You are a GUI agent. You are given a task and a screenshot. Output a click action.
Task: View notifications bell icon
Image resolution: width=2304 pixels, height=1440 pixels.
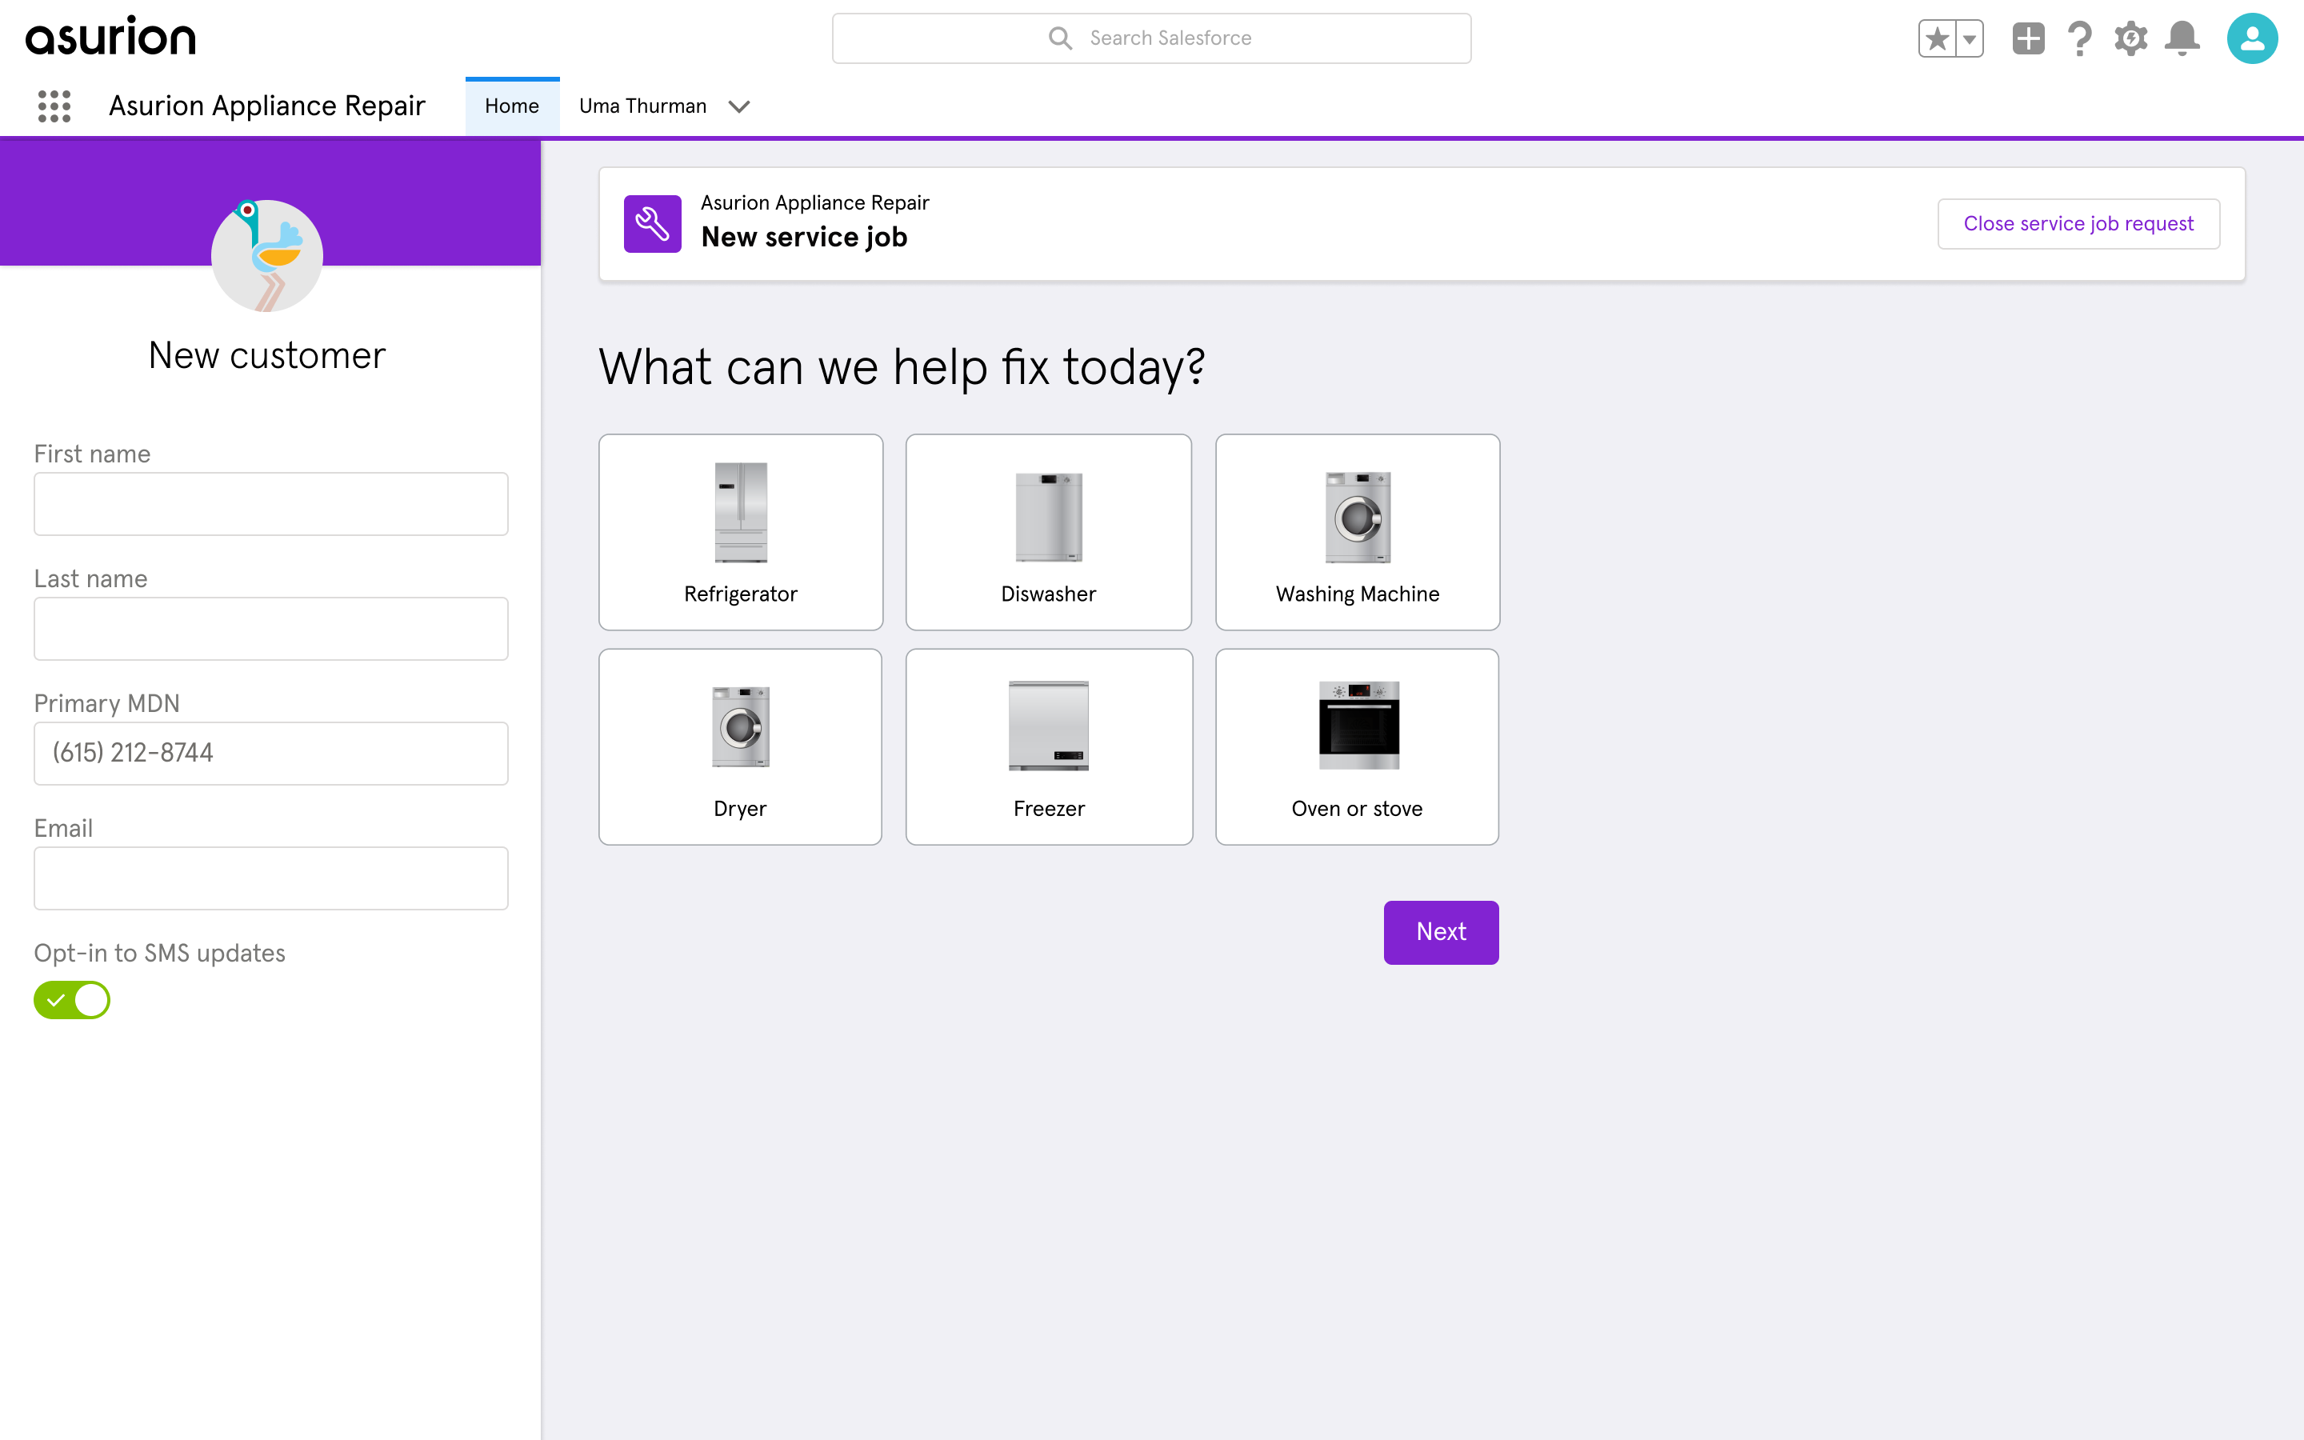coord(2182,39)
